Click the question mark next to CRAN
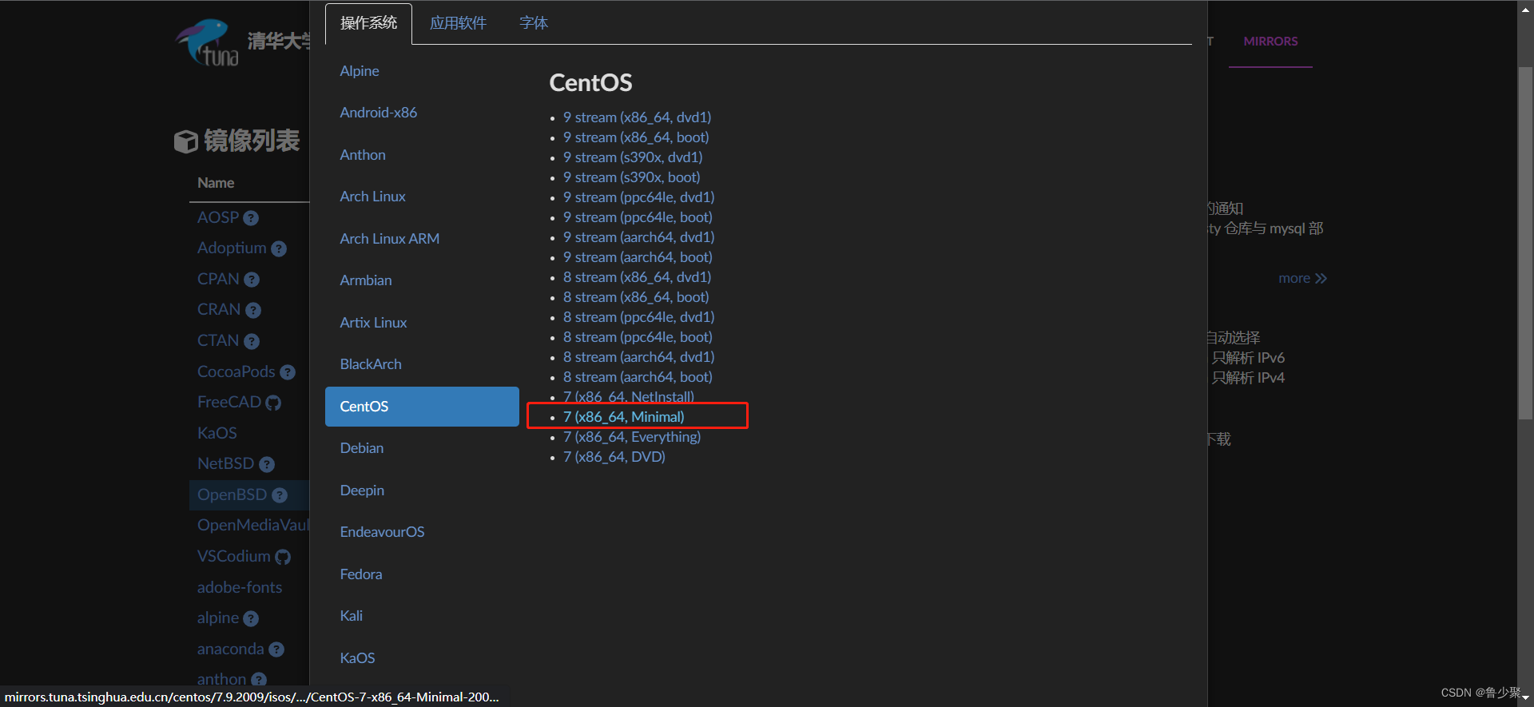Viewport: 1534px width, 707px height. [253, 311]
